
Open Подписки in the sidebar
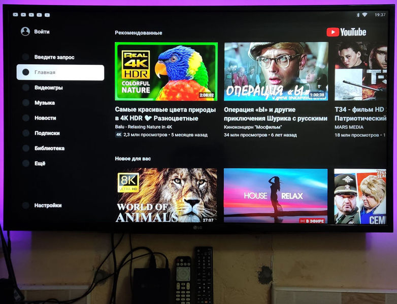[x=47, y=133]
